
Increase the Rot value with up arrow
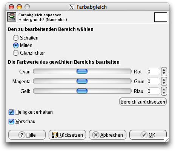pyautogui.click(x=164, y=70)
